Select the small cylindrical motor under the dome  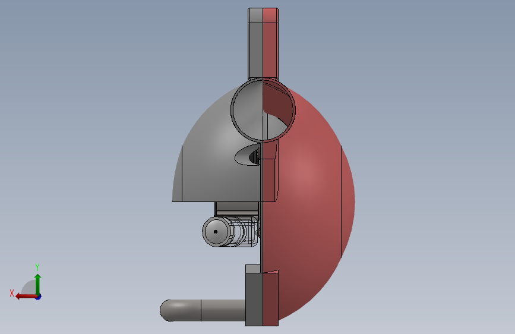(230, 231)
